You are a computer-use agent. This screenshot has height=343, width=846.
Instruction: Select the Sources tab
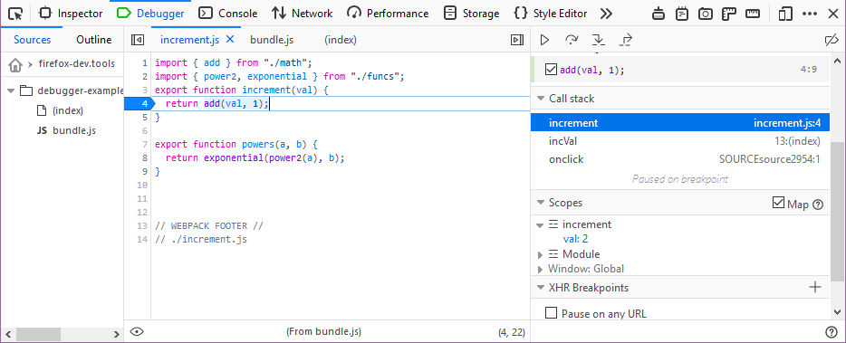click(x=33, y=40)
